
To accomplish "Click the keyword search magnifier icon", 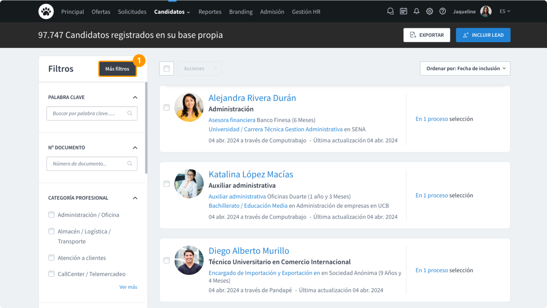I will (x=130, y=113).
